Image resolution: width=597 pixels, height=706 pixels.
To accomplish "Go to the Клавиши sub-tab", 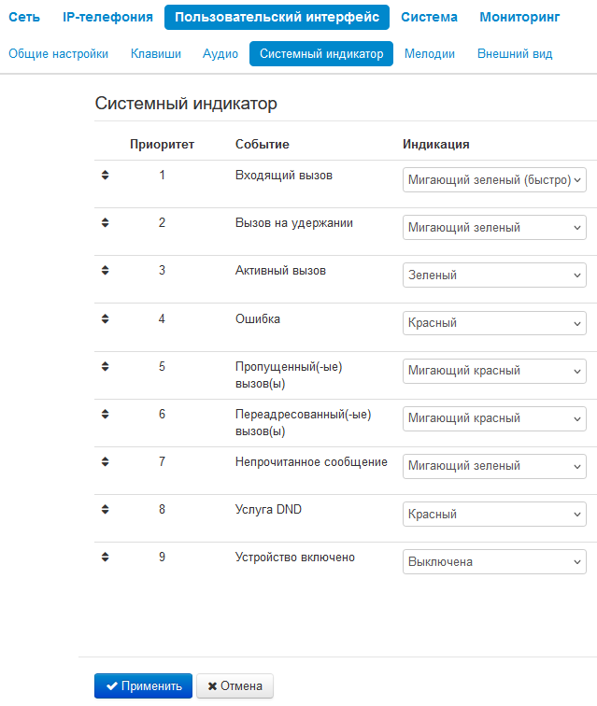I will click(156, 54).
